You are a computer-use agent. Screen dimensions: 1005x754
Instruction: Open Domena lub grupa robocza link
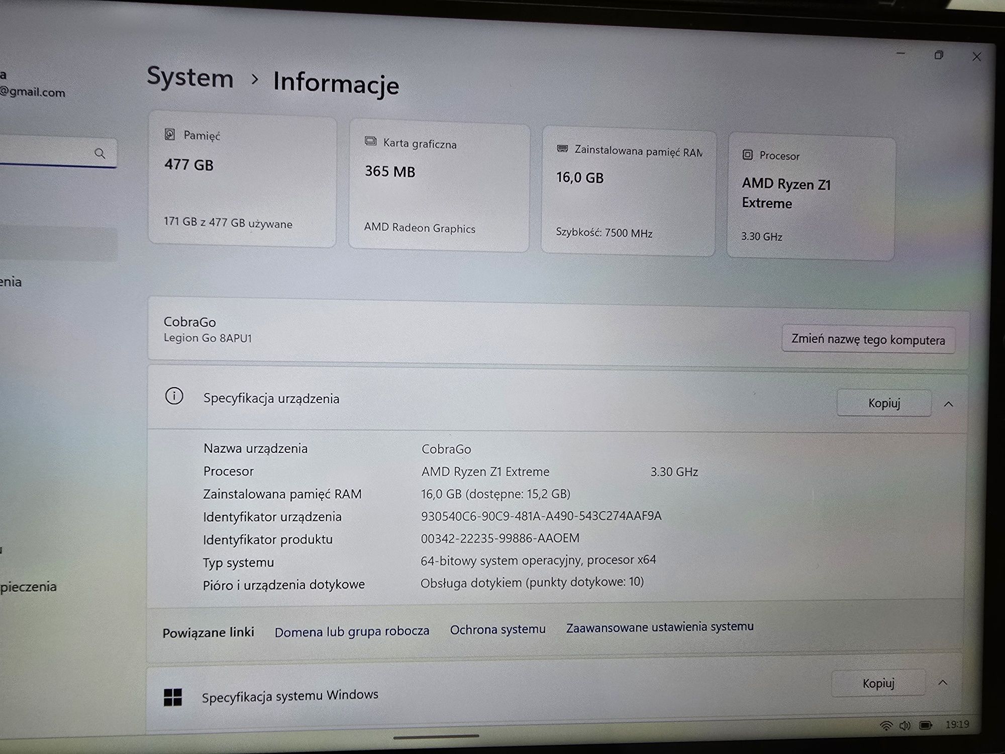click(x=352, y=631)
